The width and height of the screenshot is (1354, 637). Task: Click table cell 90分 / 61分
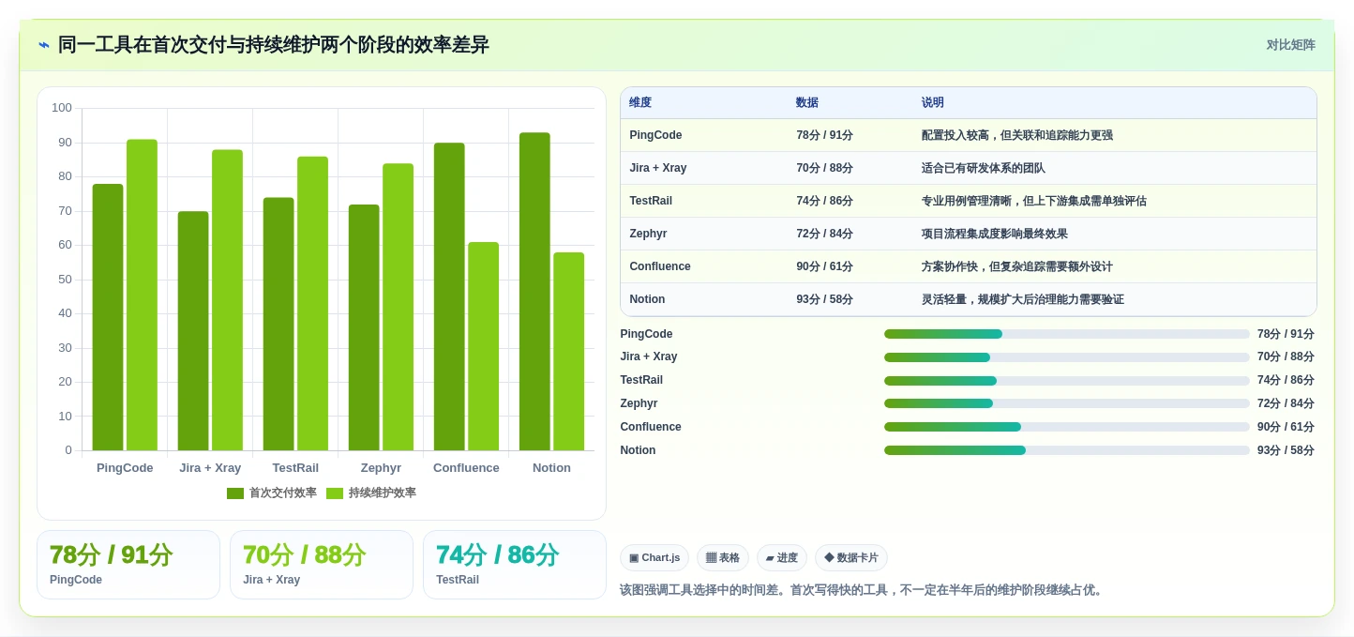[x=825, y=266]
